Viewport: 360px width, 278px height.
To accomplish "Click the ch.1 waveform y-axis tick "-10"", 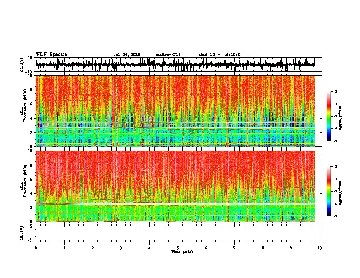I will 30,72.
